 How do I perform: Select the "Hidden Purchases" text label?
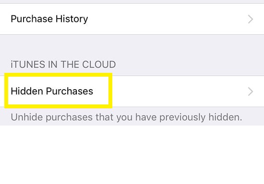(x=52, y=91)
